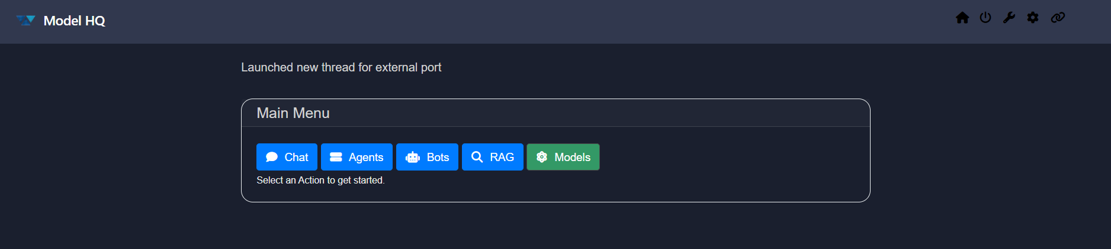The image size is (1111, 249).
Task: Open the wrench tools icon
Action: 1009,18
